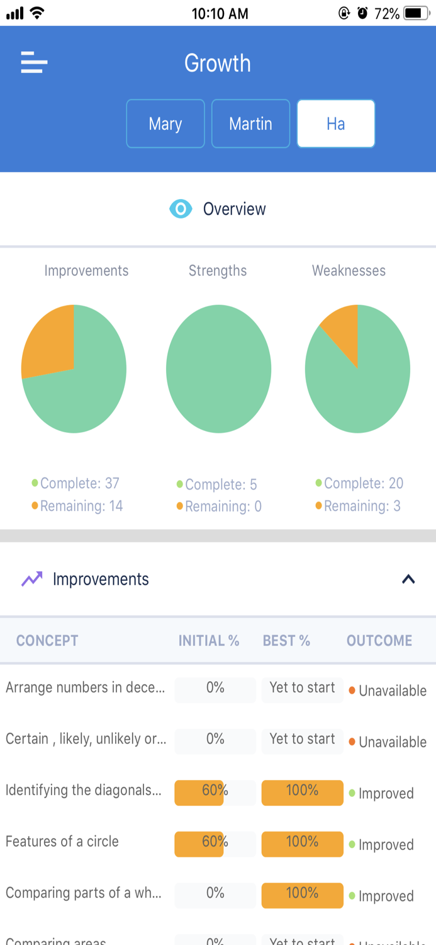Click the CONCEPT column header
The height and width of the screenshot is (945, 436).
(x=47, y=641)
